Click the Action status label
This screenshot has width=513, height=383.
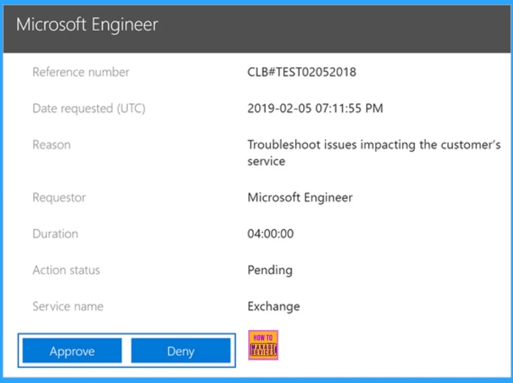click(x=66, y=270)
